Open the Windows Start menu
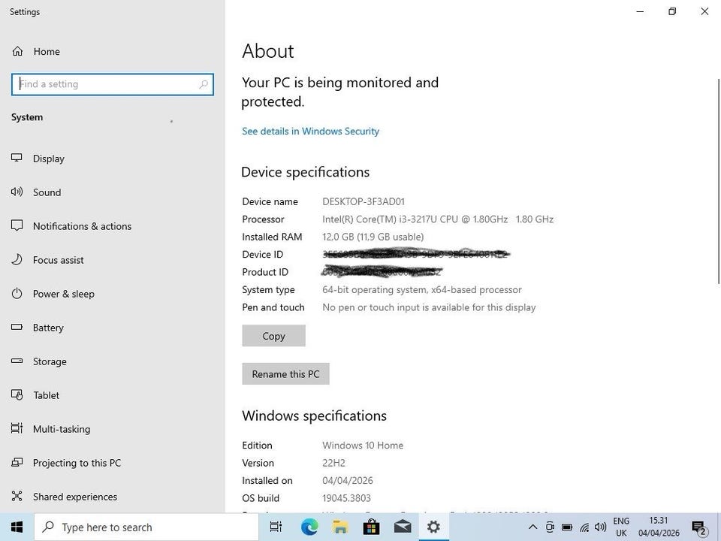The image size is (721, 541). point(17,527)
